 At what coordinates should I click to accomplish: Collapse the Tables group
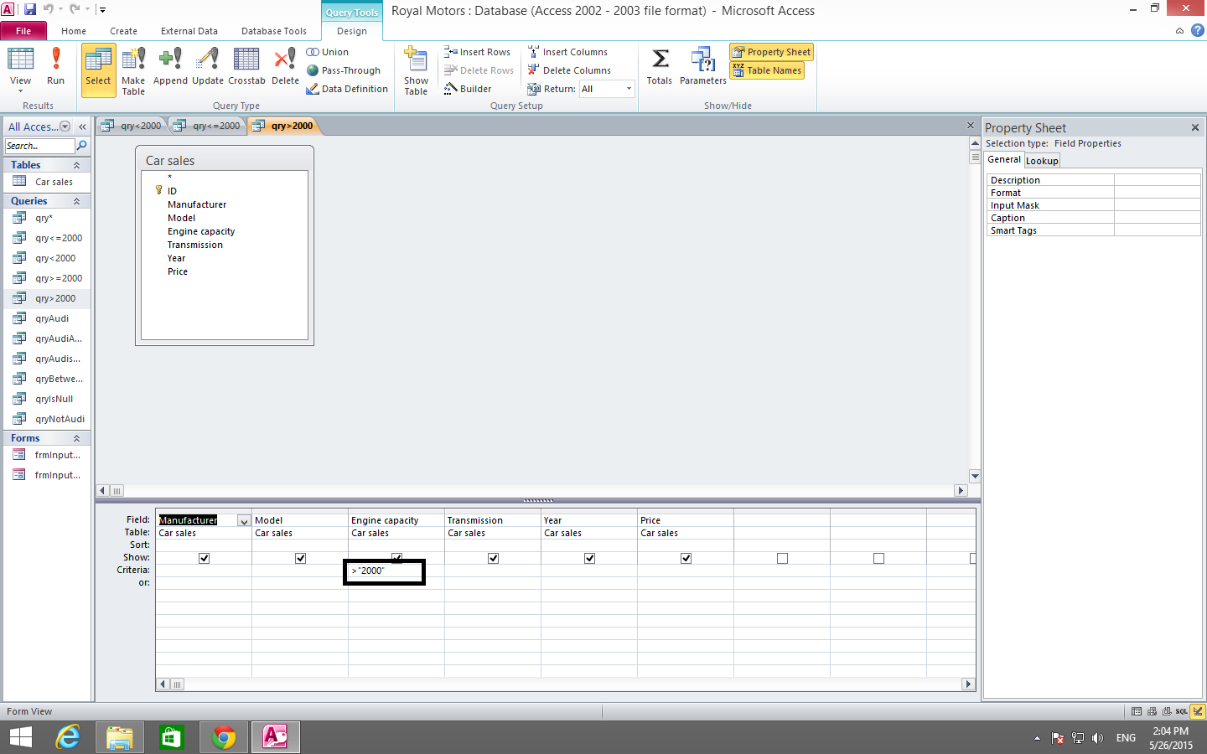pos(77,165)
